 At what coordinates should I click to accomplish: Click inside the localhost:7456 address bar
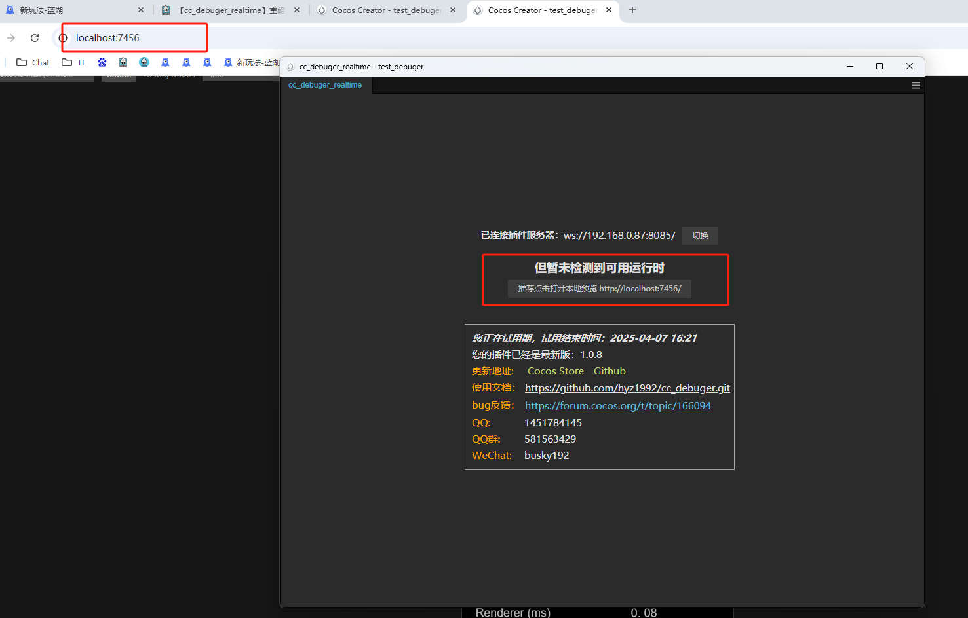tap(131, 37)
